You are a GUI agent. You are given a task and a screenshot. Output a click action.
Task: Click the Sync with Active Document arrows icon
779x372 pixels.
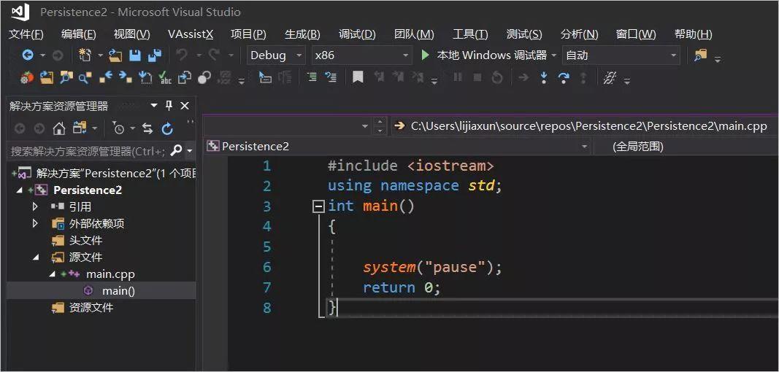pos(147,128)
